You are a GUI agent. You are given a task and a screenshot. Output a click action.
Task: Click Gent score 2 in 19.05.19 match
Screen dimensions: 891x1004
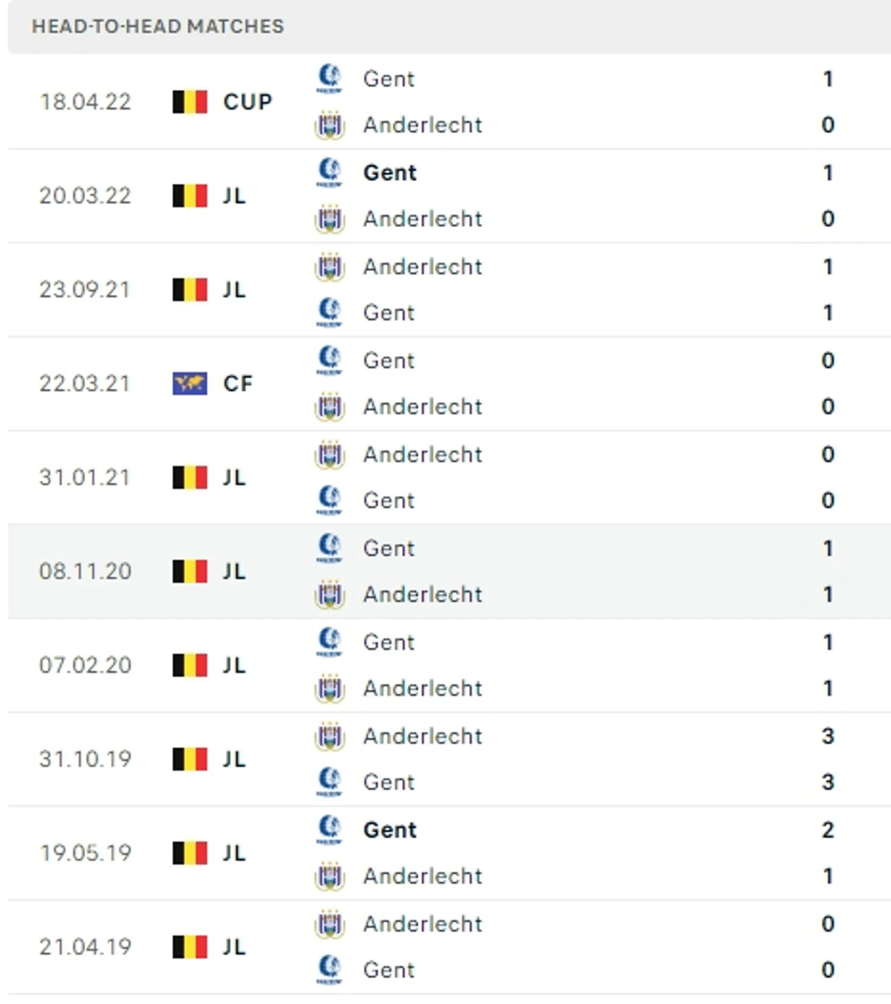(828, 830)
